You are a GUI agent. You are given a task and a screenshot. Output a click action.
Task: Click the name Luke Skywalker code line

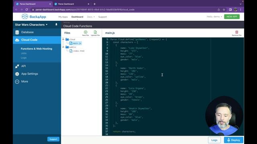135,48
